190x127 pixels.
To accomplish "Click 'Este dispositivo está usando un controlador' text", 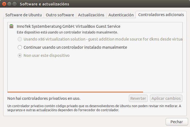I will [67, 32].
